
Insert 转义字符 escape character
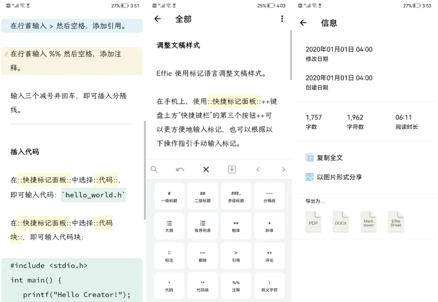click(x=269, y=285)
